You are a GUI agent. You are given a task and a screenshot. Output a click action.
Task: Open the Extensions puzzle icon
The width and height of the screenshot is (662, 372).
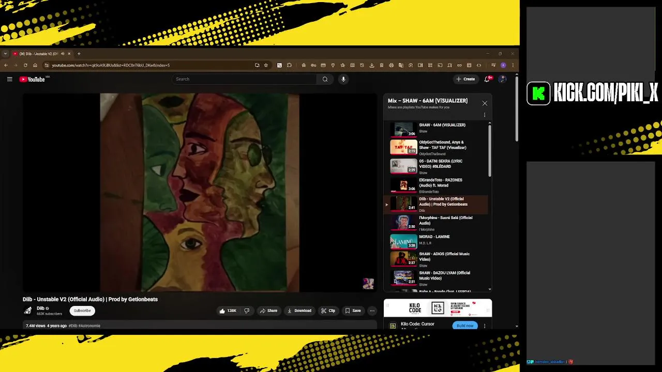289,65
